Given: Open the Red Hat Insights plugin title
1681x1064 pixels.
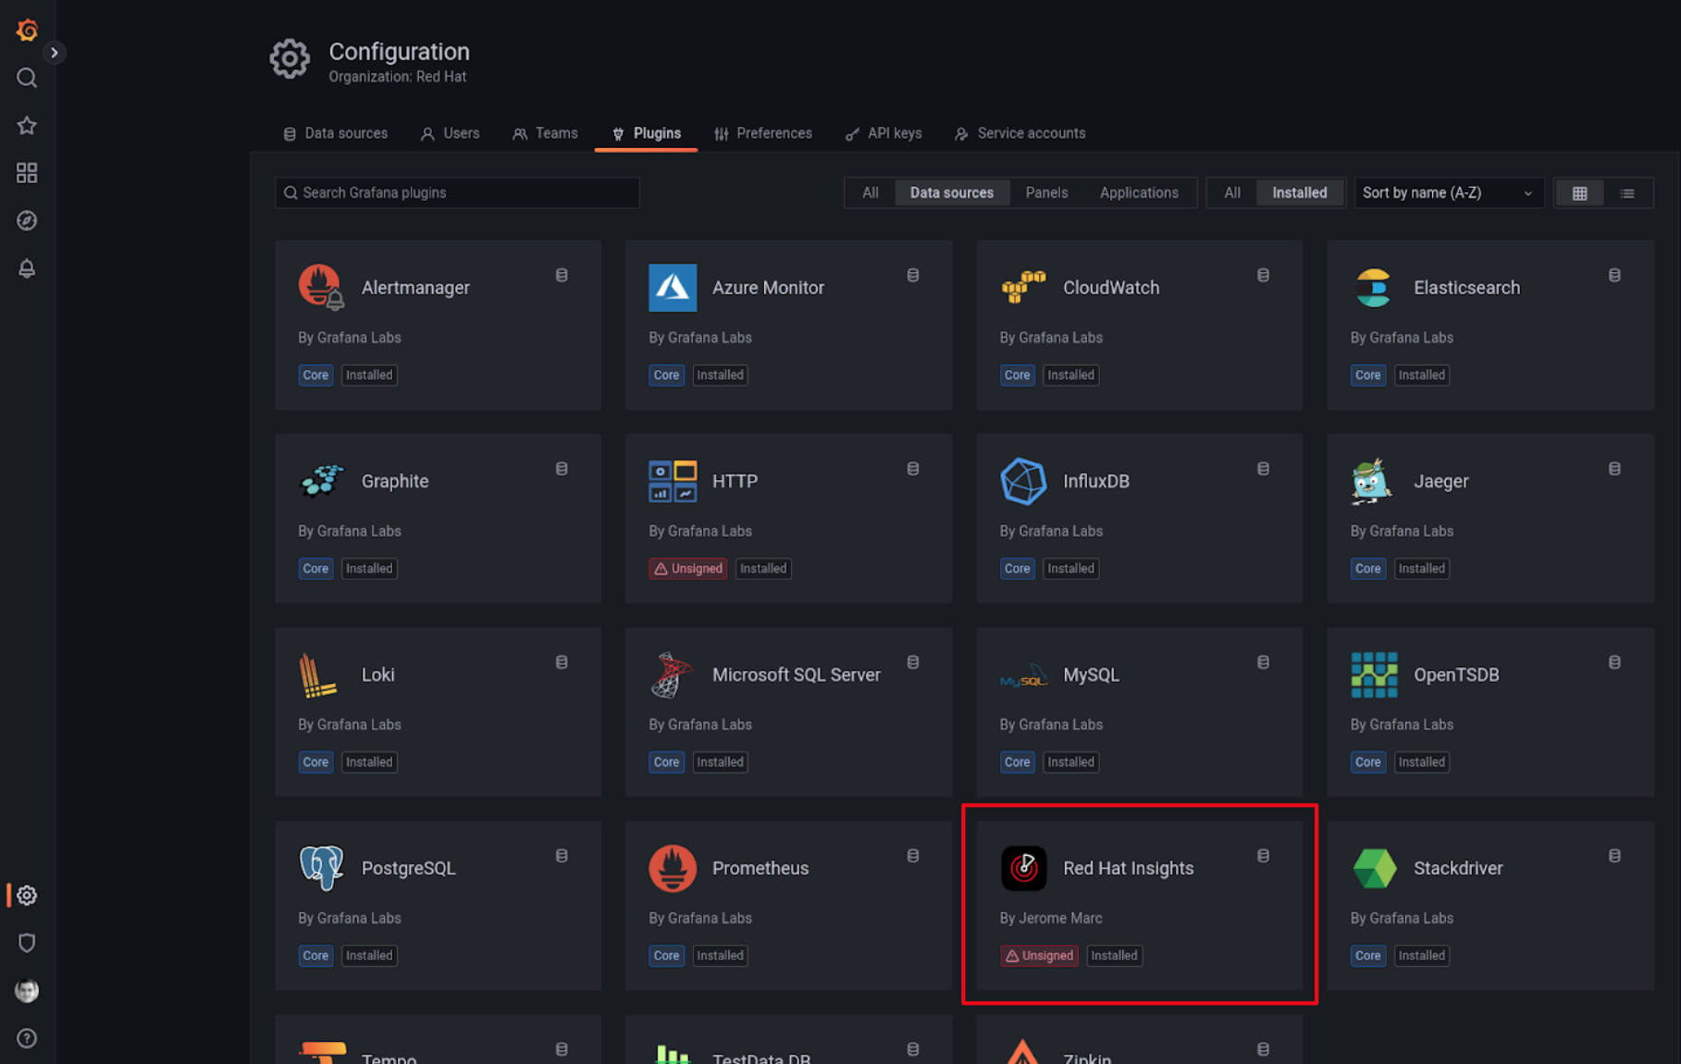Looking at the screenshot, I should tap(1128, 868).
